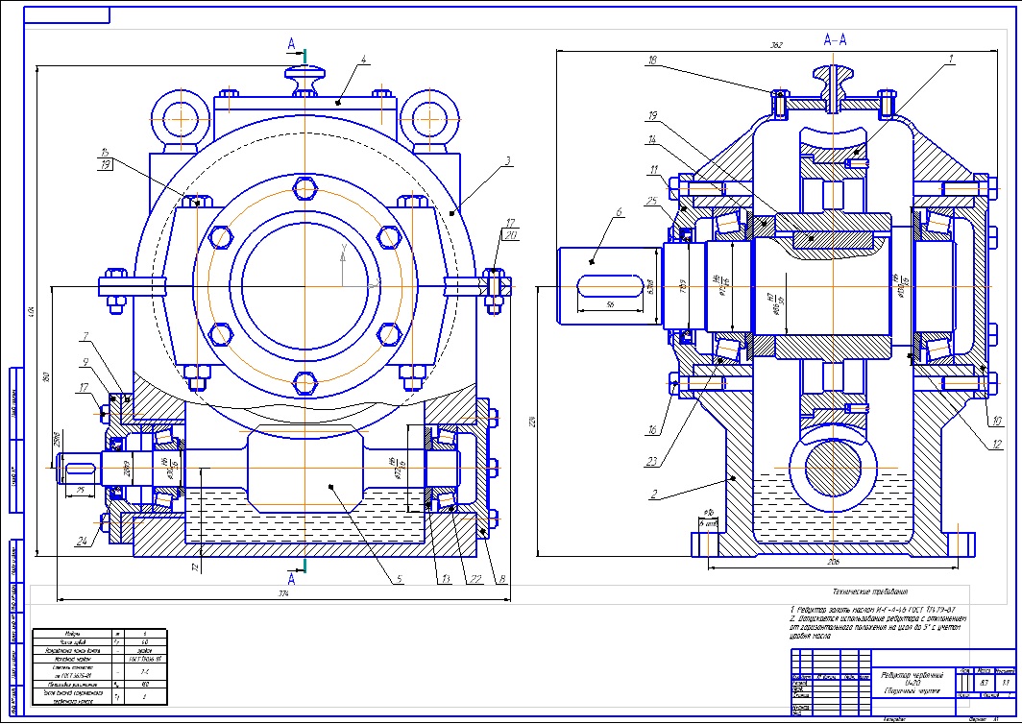
Task: Click part callout number 2 on housing section
Action: [x=654, y=495]
